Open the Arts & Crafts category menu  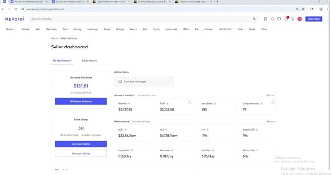225,29
